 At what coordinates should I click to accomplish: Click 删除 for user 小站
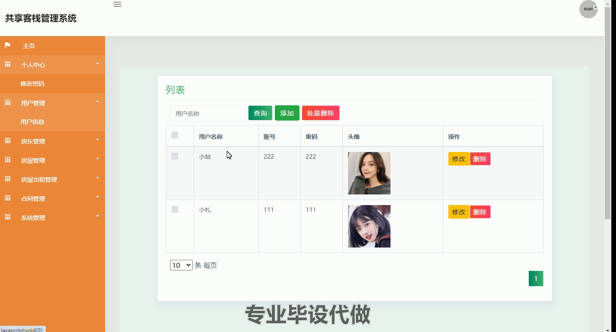click(x=480, y=159)
